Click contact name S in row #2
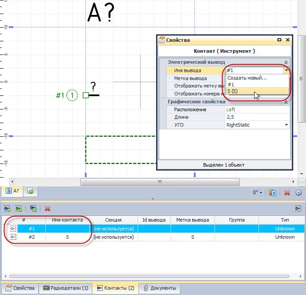This screenshot has width=306, height=295. 67,237
